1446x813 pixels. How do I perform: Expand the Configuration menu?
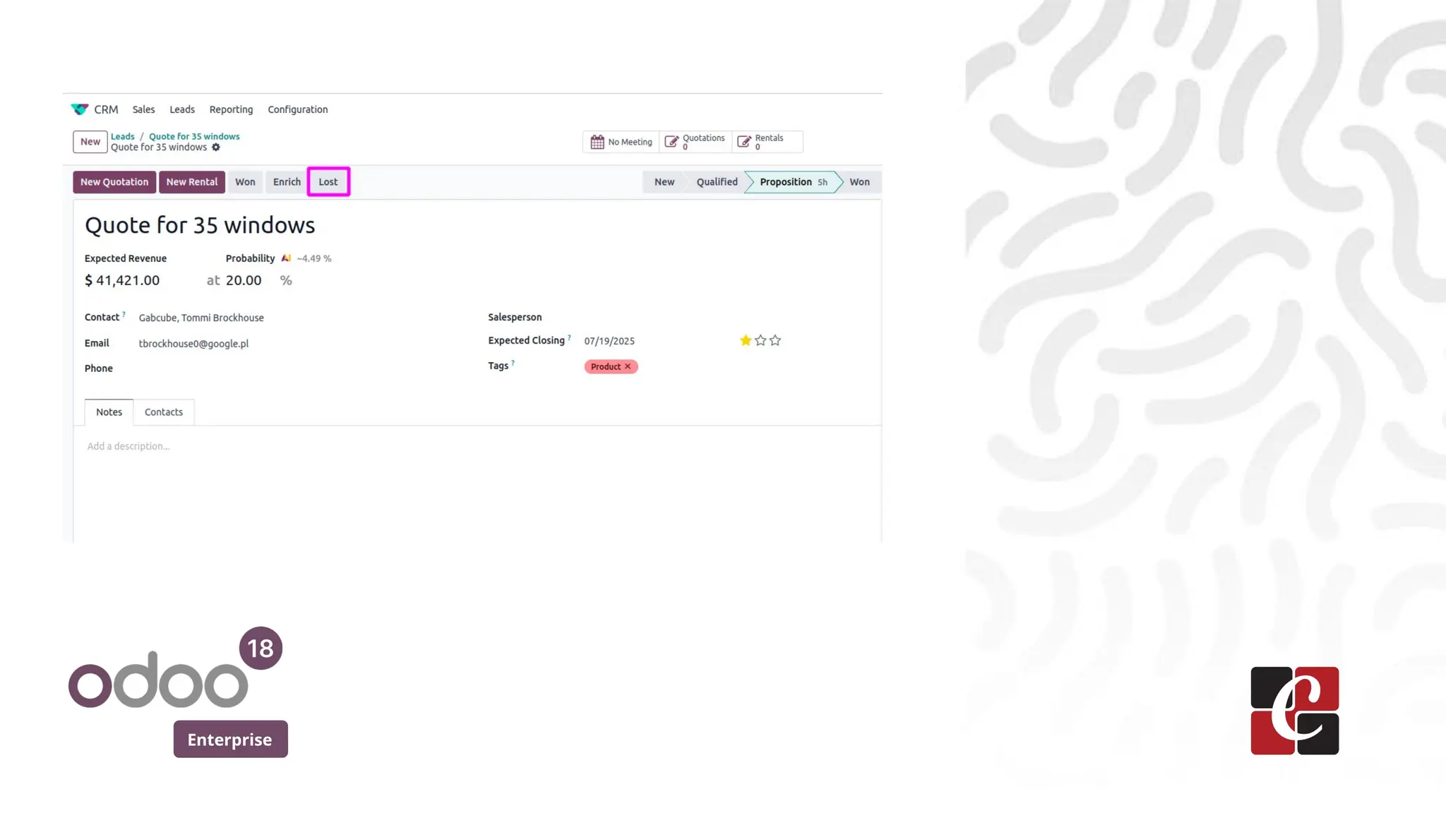[297, 109]
